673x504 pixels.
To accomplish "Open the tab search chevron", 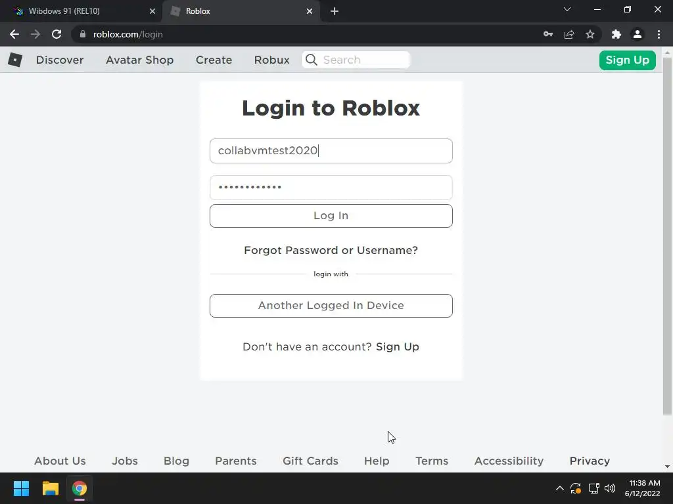I will [x=567, y=9].
